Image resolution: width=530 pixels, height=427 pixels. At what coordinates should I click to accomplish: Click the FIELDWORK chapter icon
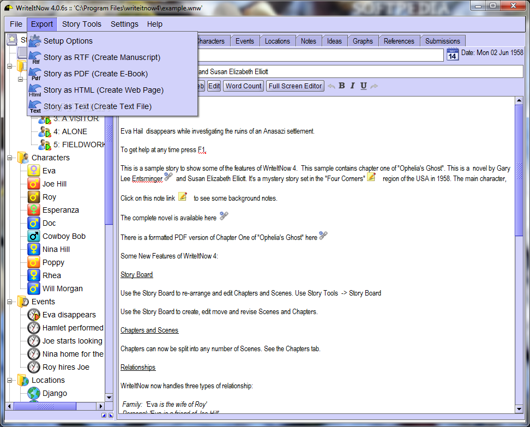point(44,145)
